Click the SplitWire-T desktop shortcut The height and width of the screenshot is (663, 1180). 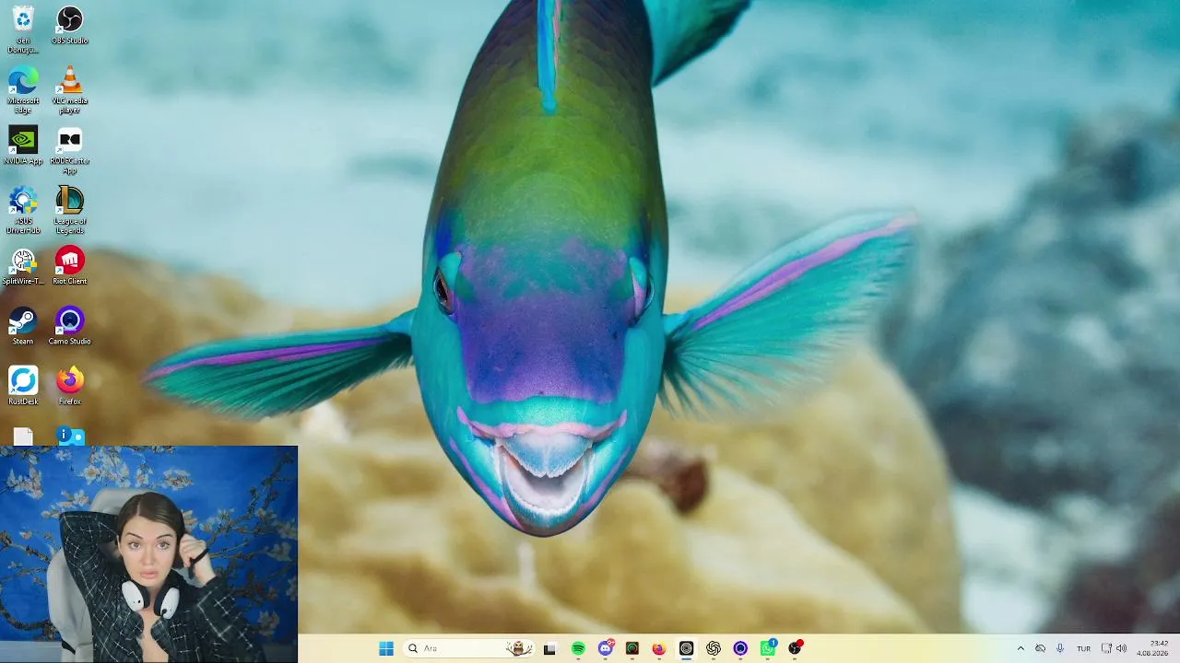pos(23,266)
